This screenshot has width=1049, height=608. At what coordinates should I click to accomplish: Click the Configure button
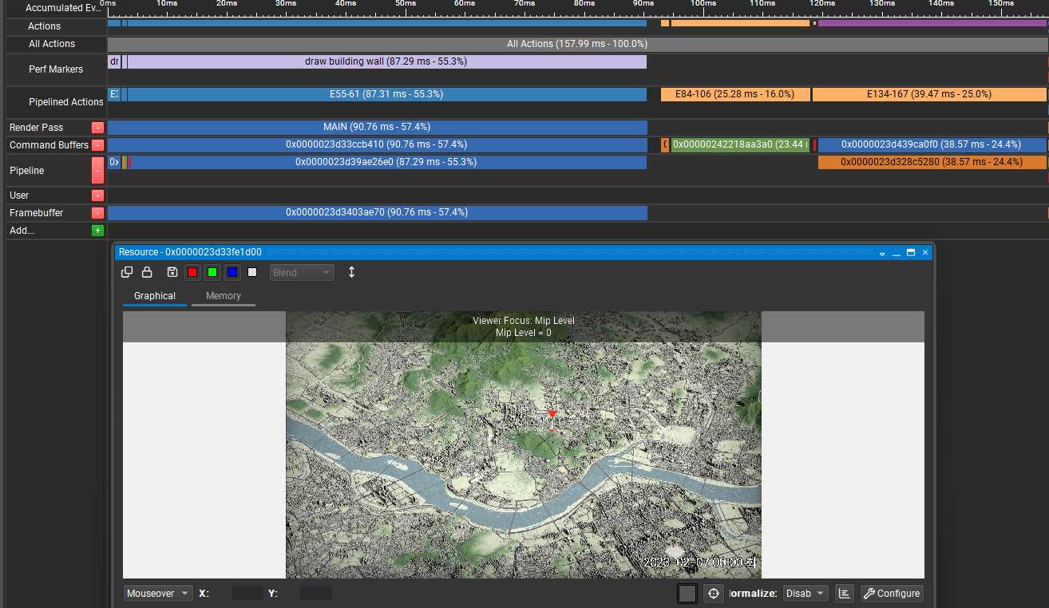pyautogui.click(x=892, y=594)
